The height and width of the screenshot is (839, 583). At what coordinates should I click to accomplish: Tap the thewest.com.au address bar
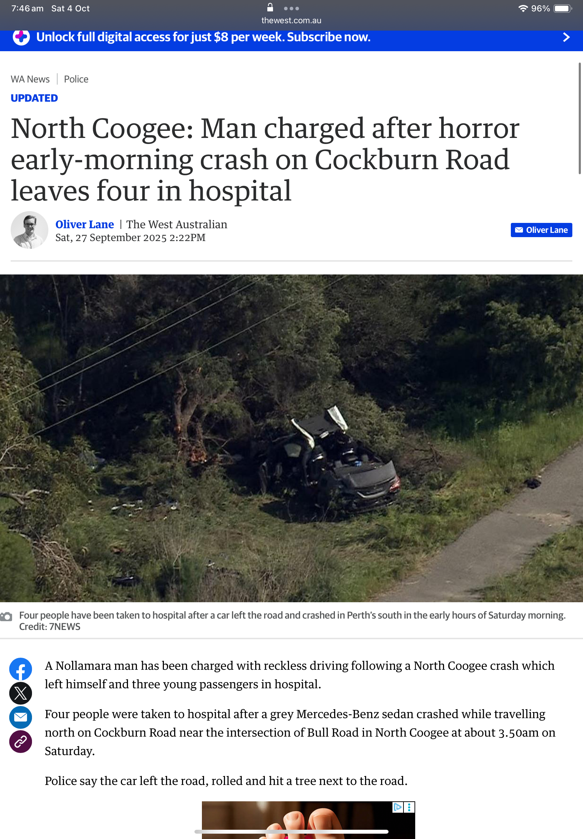[291, 21]
